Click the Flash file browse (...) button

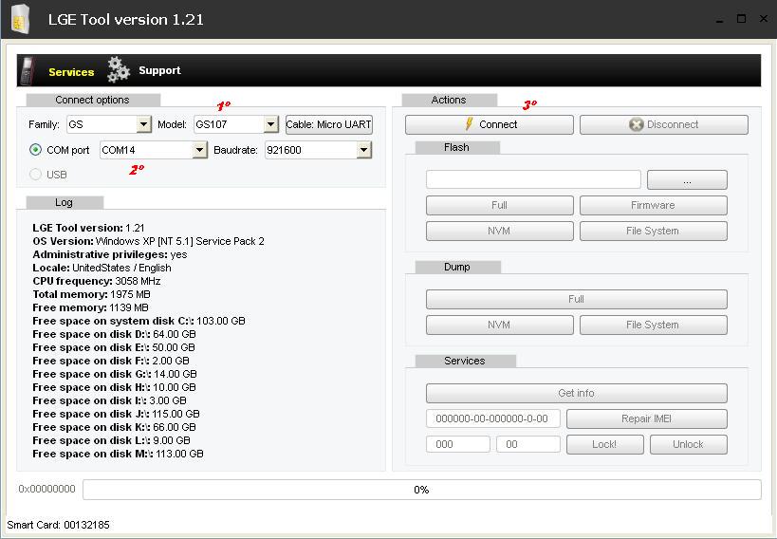(x=687, y=179)
